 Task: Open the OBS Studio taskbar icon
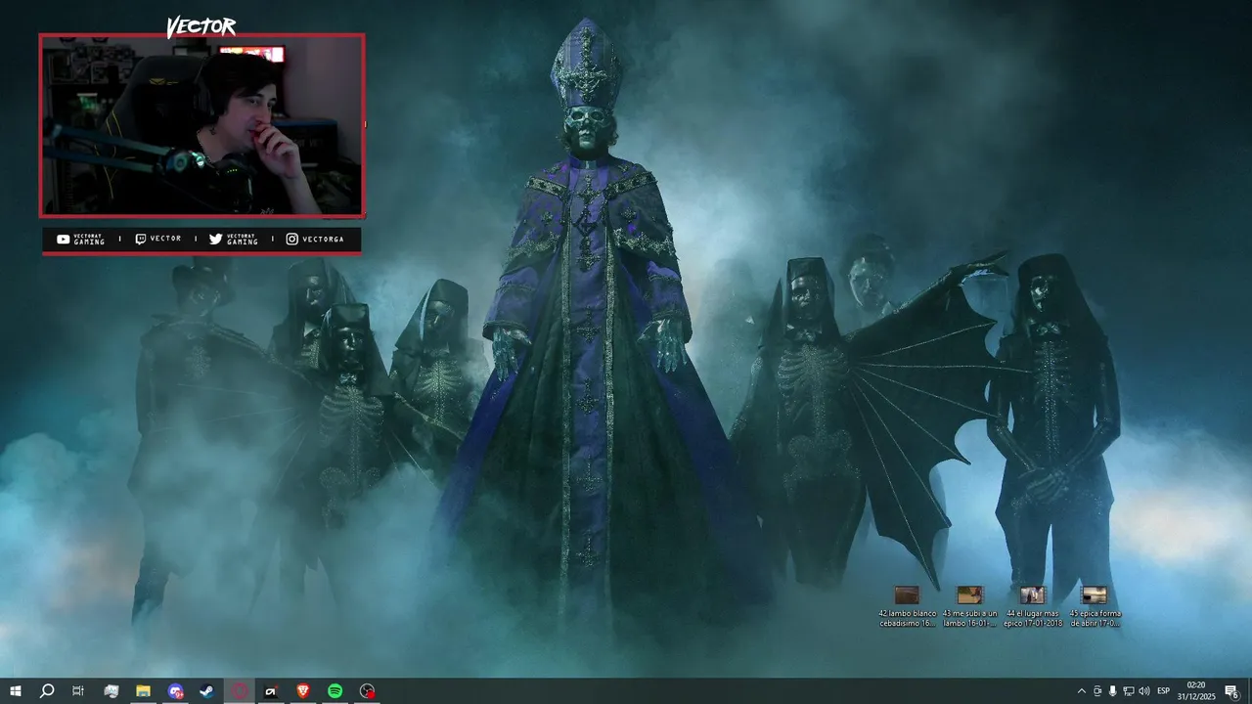(367, 691)
